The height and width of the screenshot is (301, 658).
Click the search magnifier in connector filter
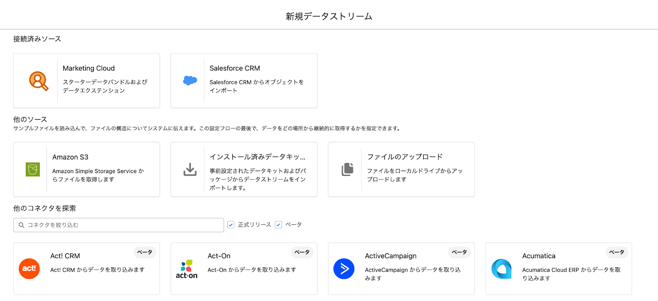[x=21, y=225]
